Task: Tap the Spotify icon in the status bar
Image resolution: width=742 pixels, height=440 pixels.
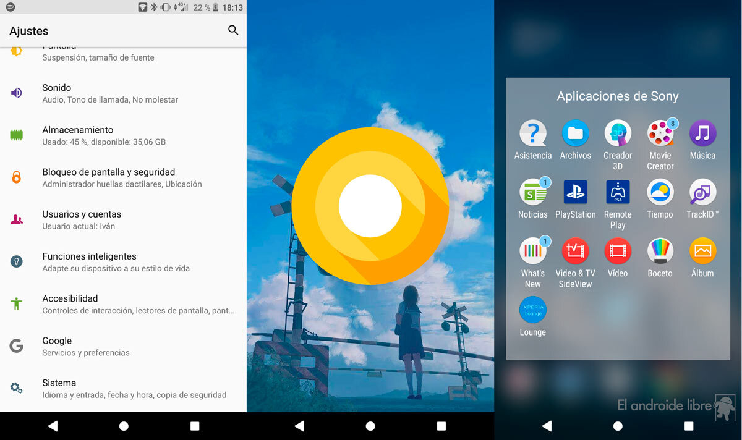Action: click(x=10, y=7)
